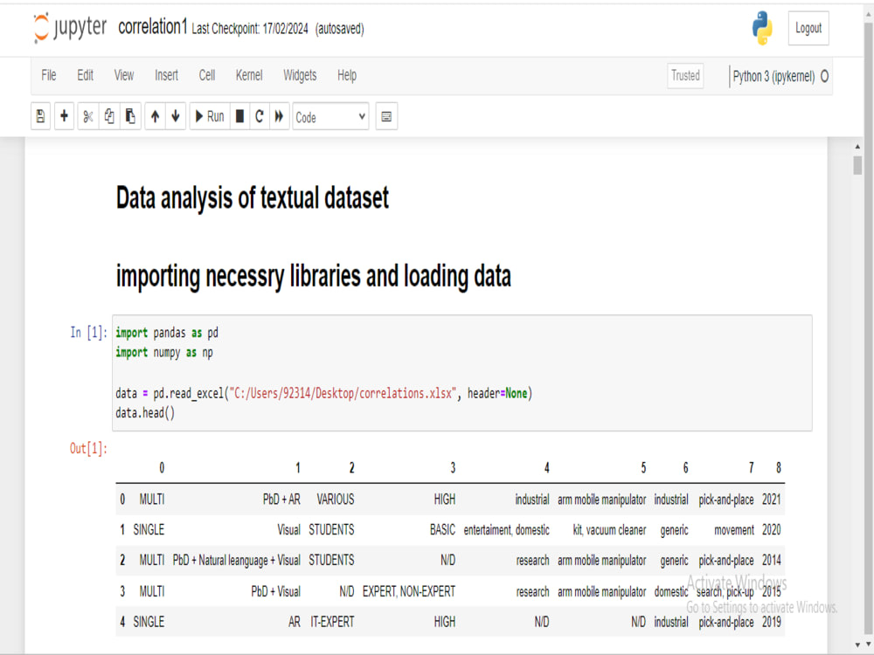Image resolution: width=874 pixels, height=655 pixels.
Task: Cut selected cells with scissors icon
Action: point(88,116)
